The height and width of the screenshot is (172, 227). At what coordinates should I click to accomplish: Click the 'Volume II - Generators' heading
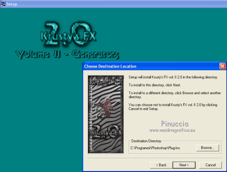[67, 54]
